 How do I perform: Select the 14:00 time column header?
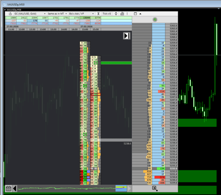[x=64, y=29]
